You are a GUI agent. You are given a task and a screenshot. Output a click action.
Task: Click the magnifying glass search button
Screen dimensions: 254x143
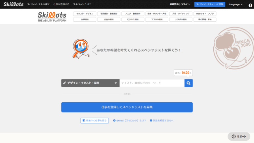click(189, 83)
